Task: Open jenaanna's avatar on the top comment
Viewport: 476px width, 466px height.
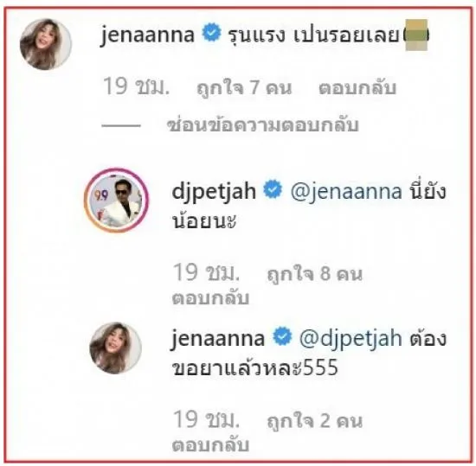Action: (46, 44)
